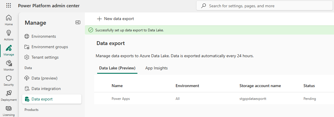Click New data export button
This screenshot has width=334, height=117.
(x=115, y=19)
